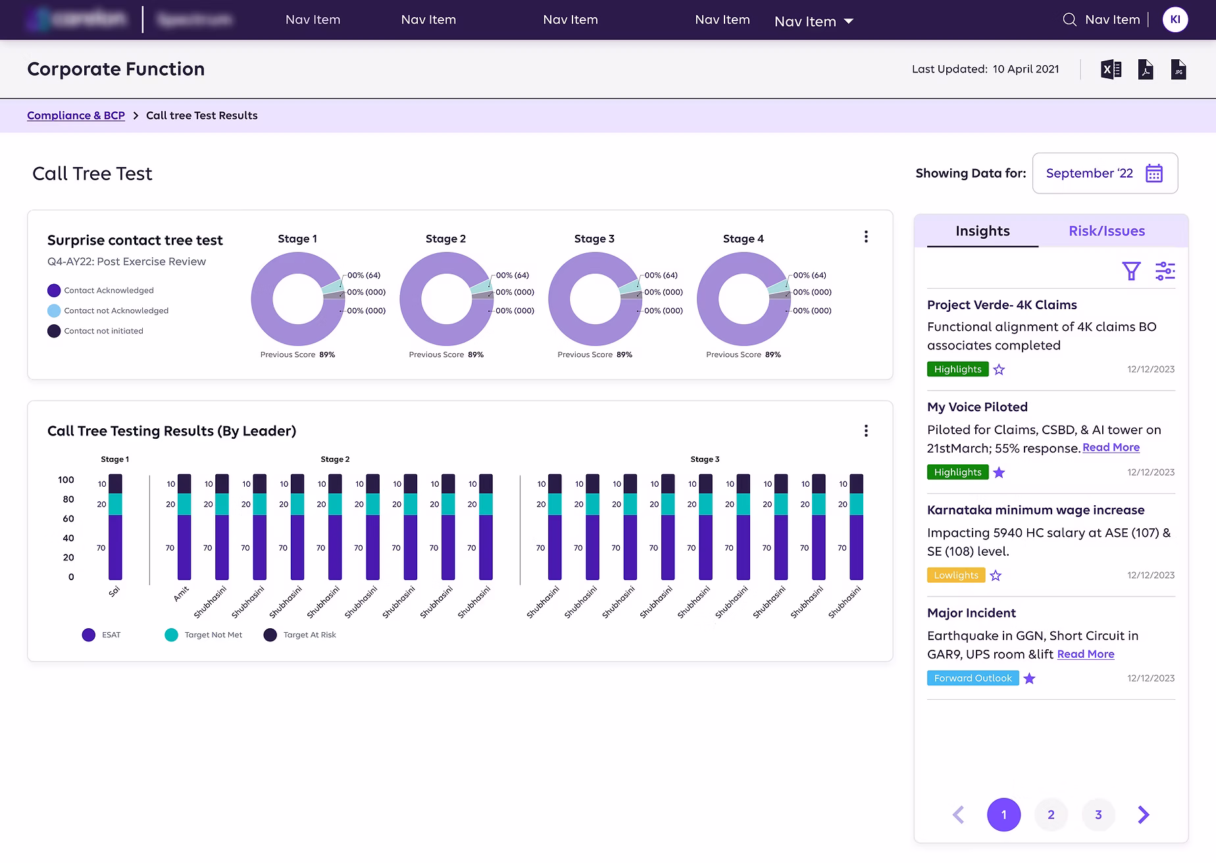Star the Project Verde- 4K Claims insight

pyautogui.click(x=999, y=369)
